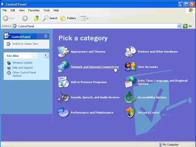Click the Network and Internet Connections link text
Image resolution: width=196 pixels, height=147 pixels.
pos(95,67)
